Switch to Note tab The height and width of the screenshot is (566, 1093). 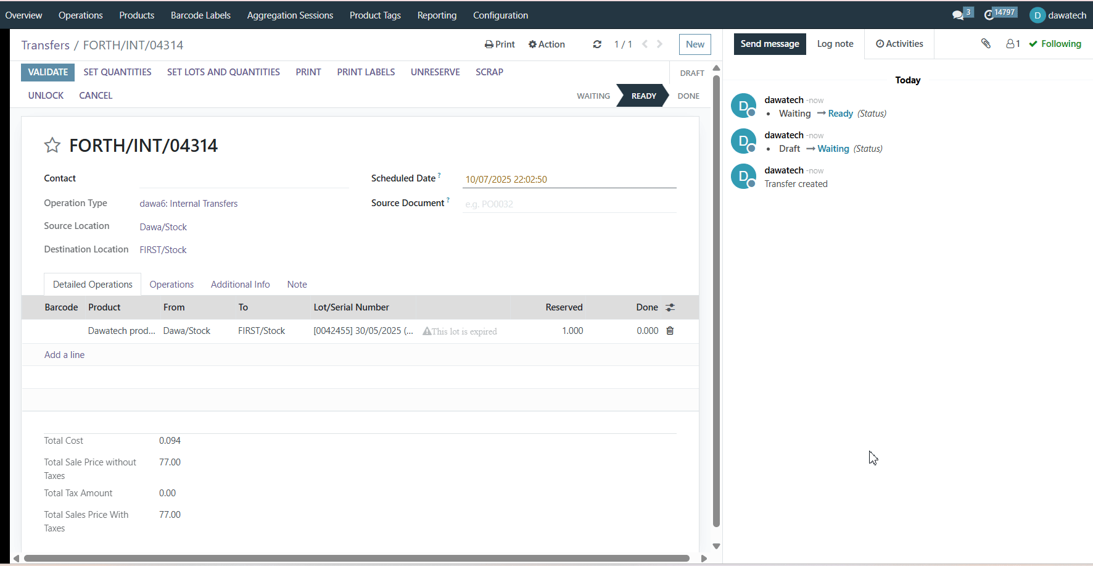pyautogui.click(x=297, y=285)
